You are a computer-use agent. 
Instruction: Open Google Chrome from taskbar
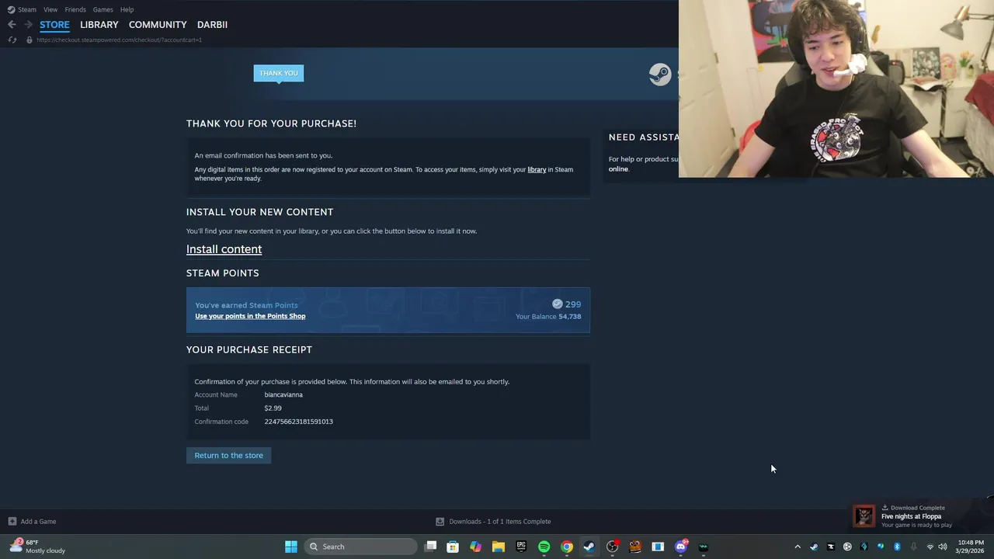pyautogui.click(x=567, y=547)
